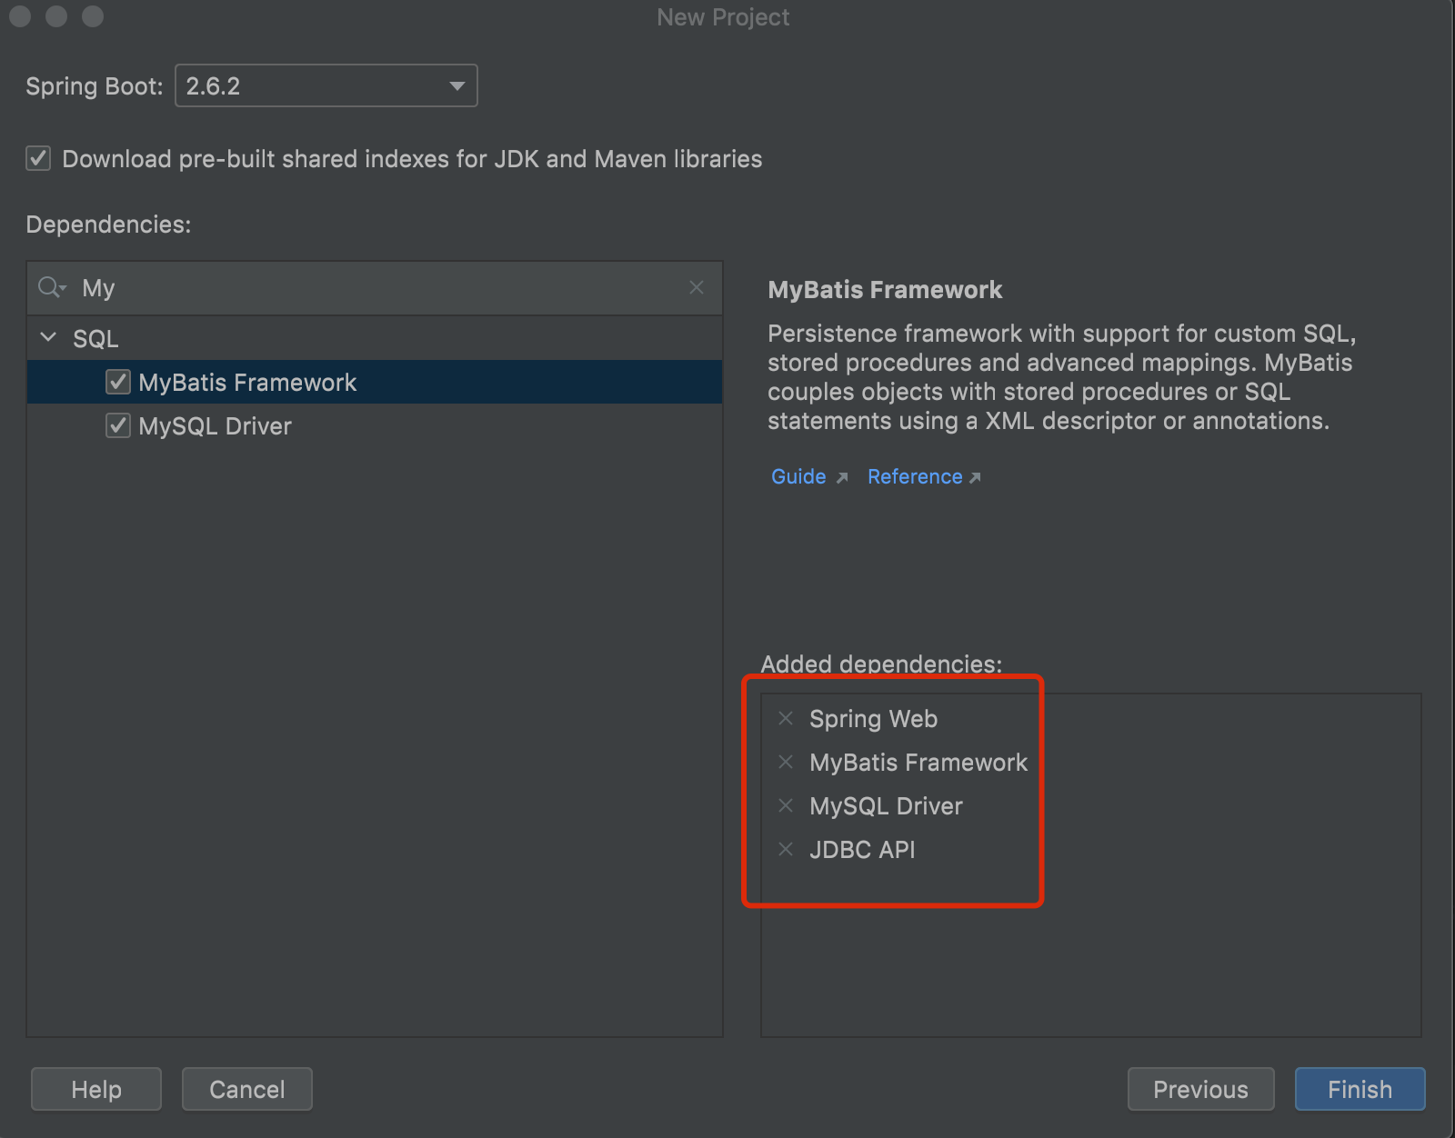This screenshot has height=1138, width=1455.
Task: Go back with the Previous button
Action: [x=1200, y=1089]
